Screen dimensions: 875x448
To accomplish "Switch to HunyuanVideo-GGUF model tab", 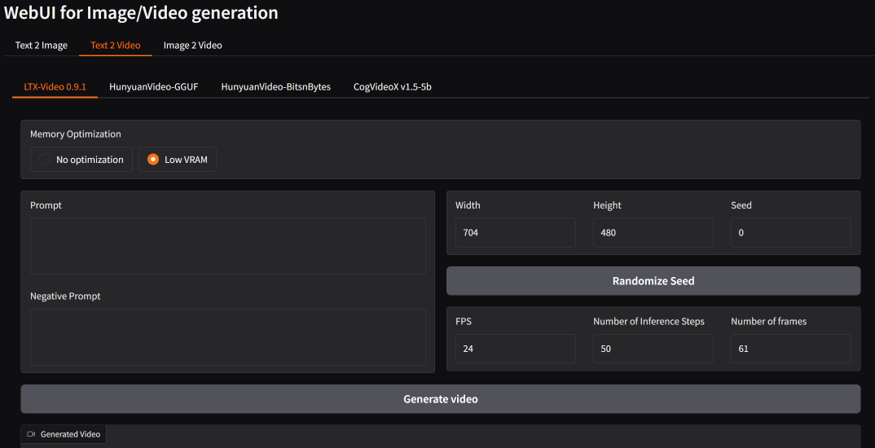I will [x=154, y=87].
